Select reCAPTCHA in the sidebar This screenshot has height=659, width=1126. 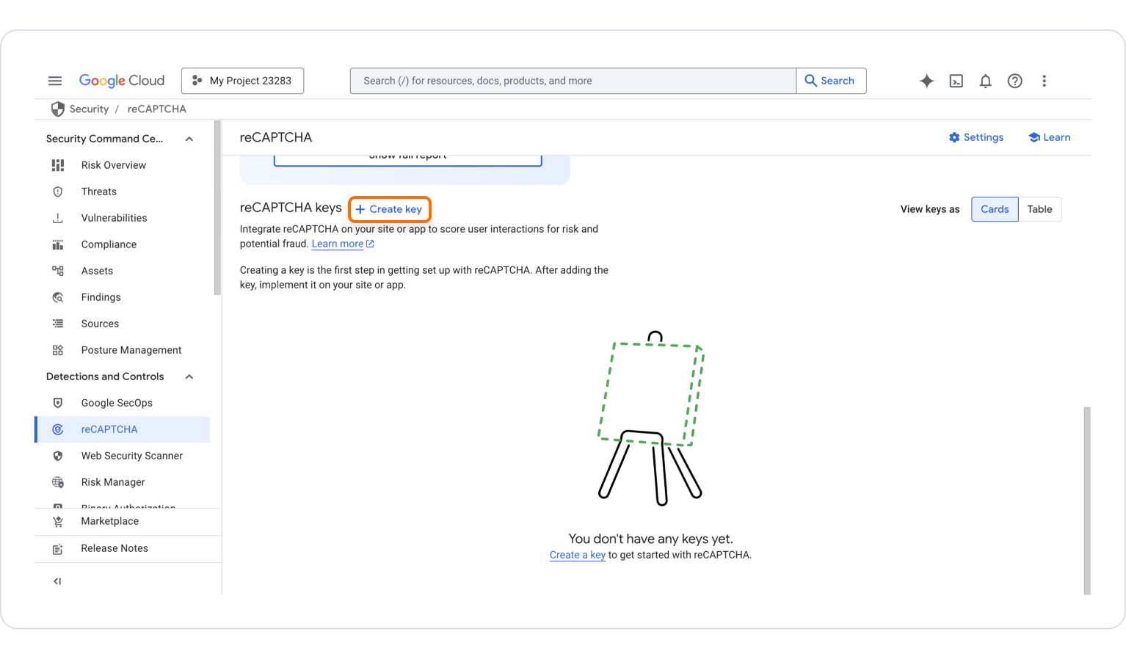click(123, 429)
